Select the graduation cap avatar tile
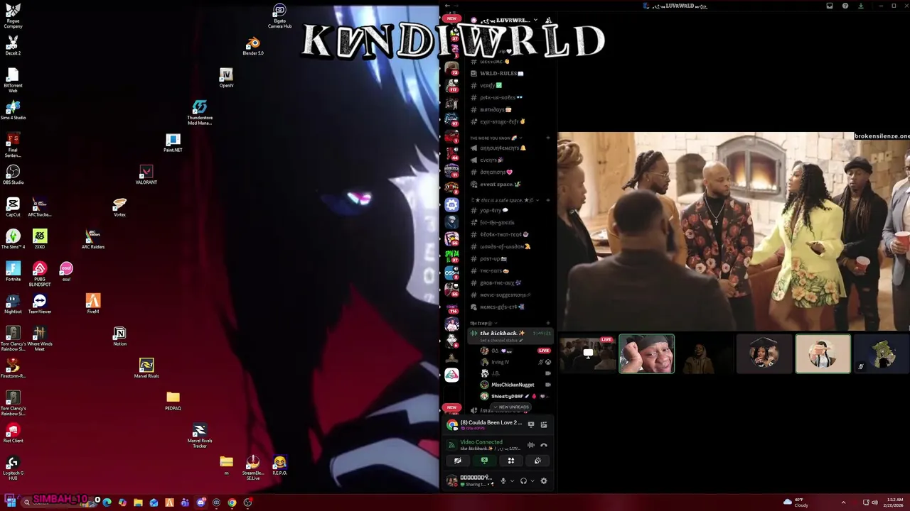 point(764,353)
